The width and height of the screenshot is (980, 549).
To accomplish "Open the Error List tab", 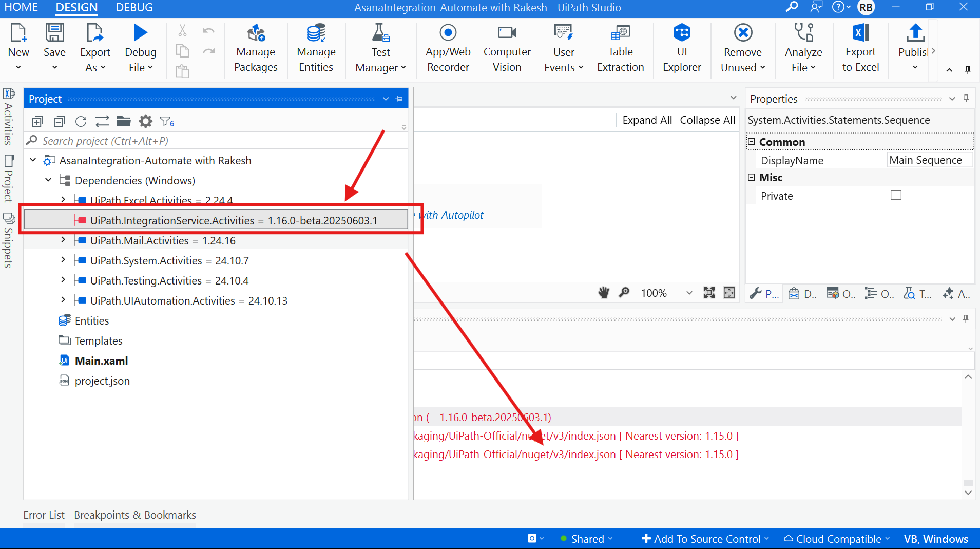I will [x=44, y=515].
